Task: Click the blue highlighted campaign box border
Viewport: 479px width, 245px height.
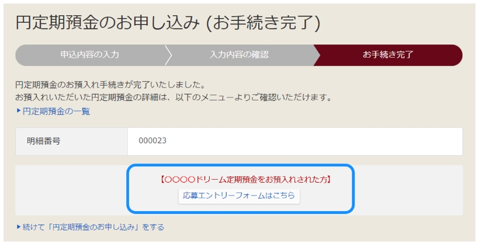Action: point(241,166)
